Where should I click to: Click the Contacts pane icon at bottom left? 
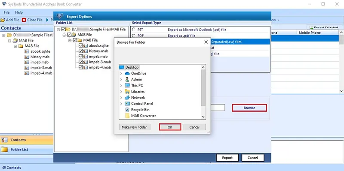pos(4,140)
